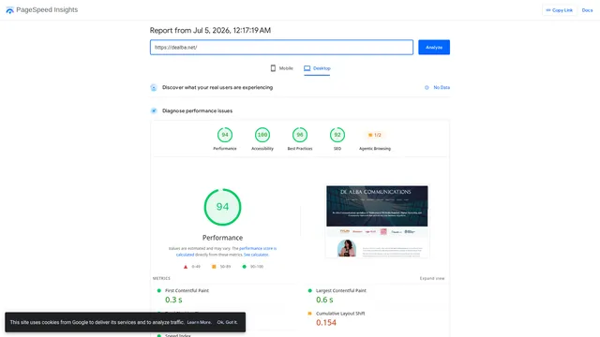This screenshot has width=600, height=337.
Task: Click the large Performance 94 gauge
Action: click(222, 207)
